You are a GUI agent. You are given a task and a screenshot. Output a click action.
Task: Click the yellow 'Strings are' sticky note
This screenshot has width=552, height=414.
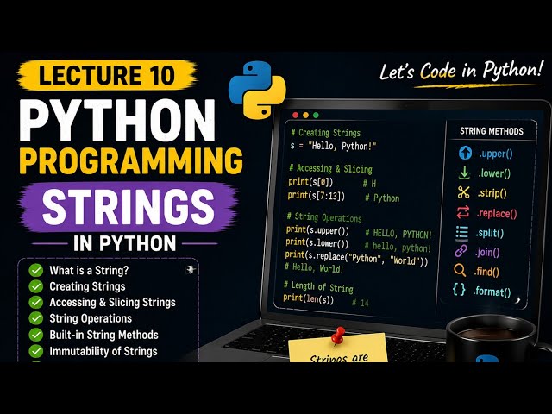pos(338,348)
